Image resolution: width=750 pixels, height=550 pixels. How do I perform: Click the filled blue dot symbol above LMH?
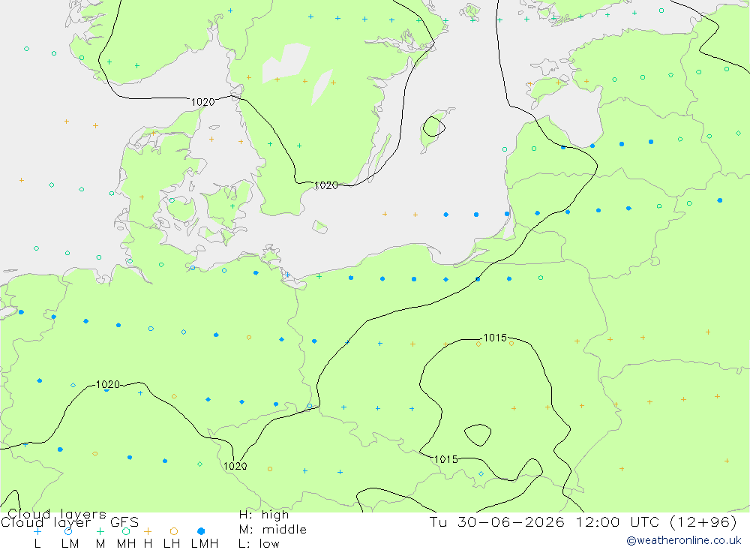pos(201,531)
